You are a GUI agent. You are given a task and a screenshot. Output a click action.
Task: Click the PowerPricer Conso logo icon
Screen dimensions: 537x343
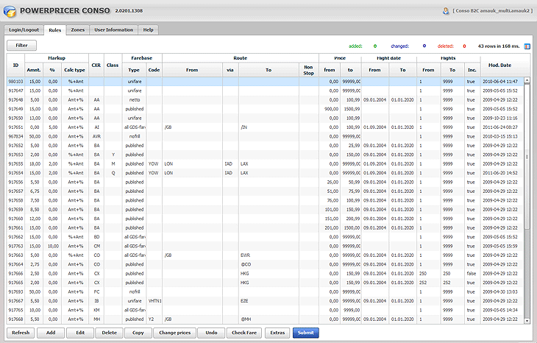pos(10,11)
